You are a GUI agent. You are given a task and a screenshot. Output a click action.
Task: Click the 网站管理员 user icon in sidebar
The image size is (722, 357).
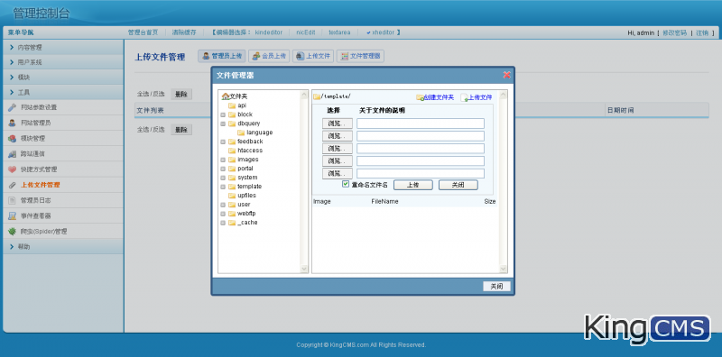[13, 123]
